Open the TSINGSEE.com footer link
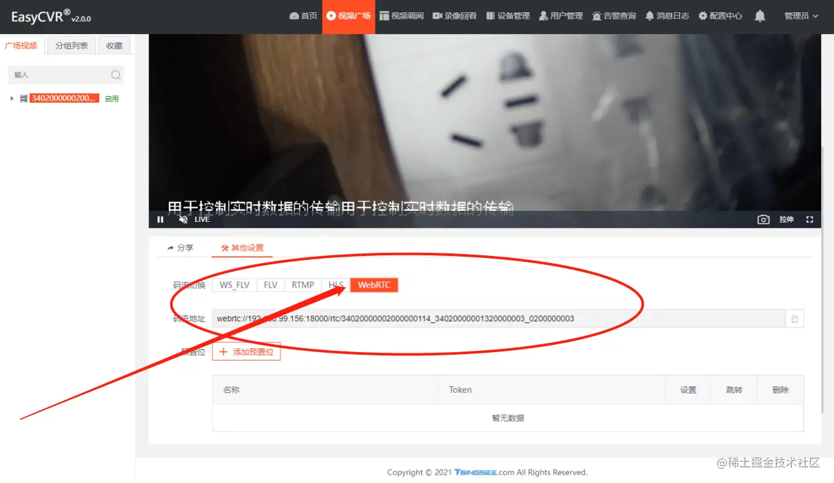The image size is (834, 483). click(484, 472)
